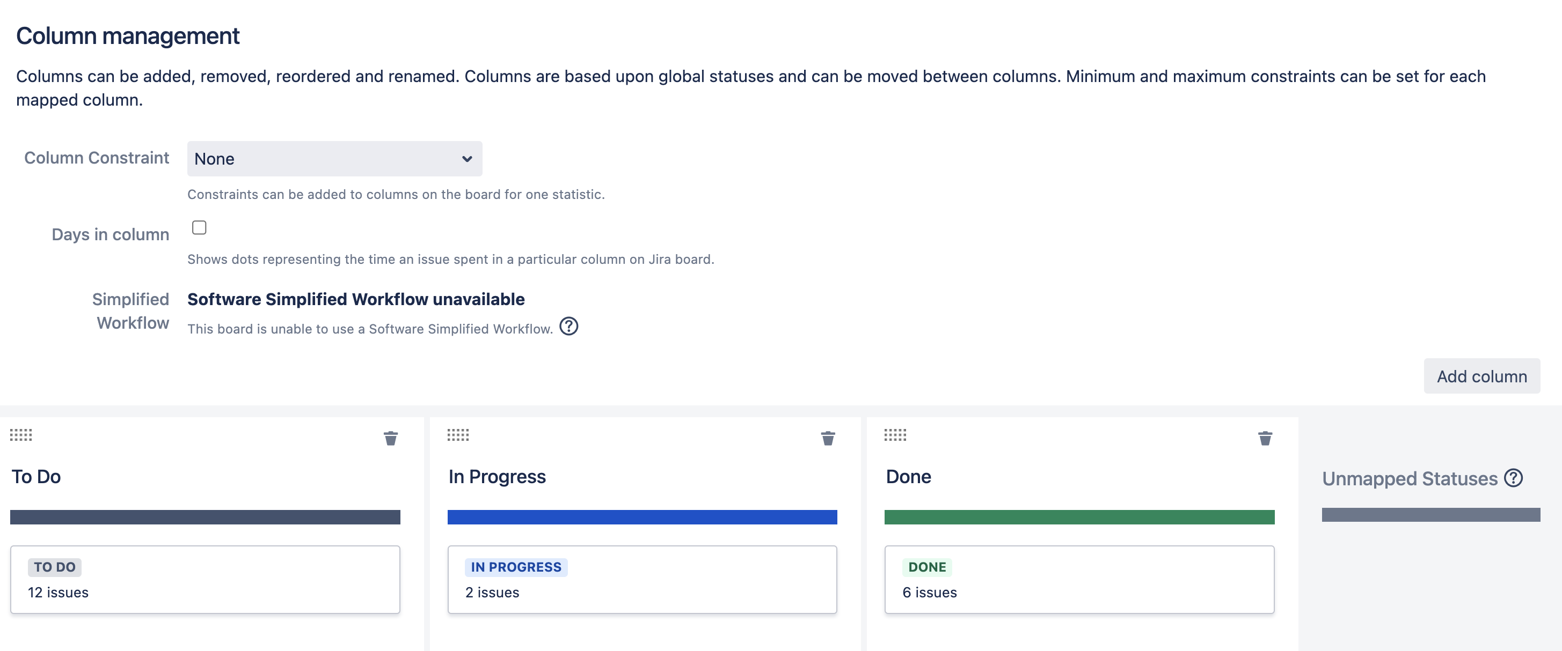Image resolution: width=1562 pixels, height=651 pixels.
Task: Delete the To Do column trash icon
Action: tap(391, 438)
